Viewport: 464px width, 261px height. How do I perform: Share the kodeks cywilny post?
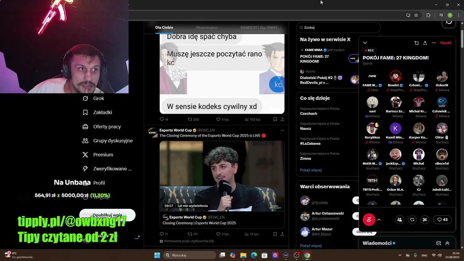(282, 119)
